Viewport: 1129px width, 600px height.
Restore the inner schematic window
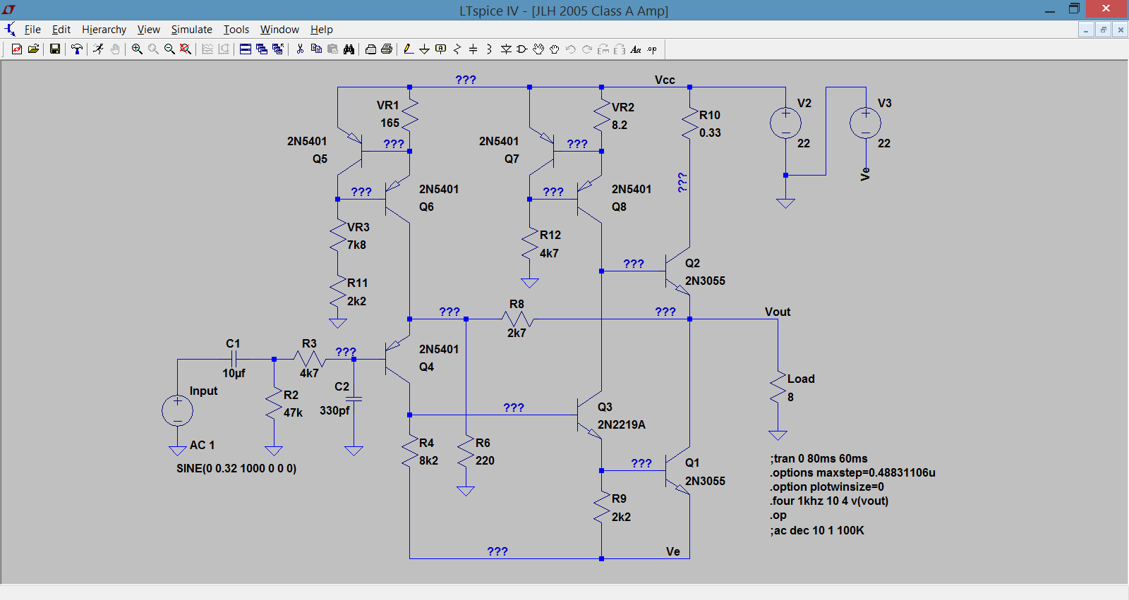[x=1103, y=30]
